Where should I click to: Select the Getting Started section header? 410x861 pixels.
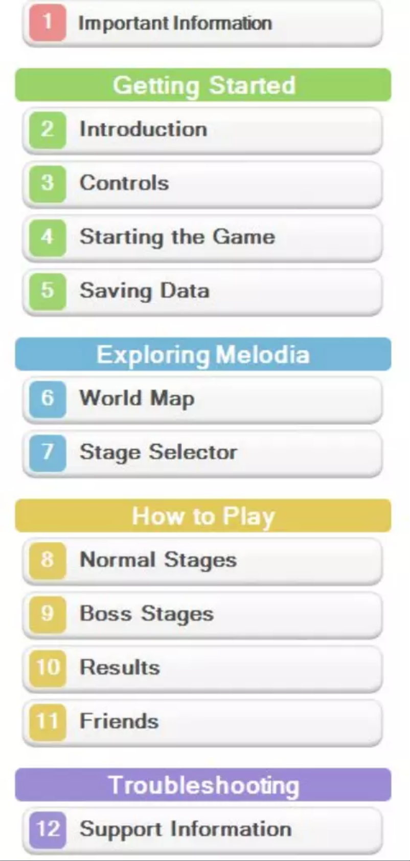point(204,85)
